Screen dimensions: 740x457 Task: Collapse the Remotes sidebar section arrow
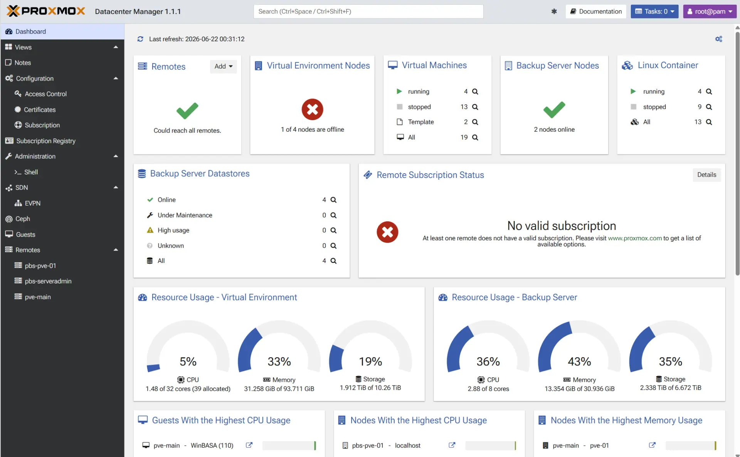116,249
